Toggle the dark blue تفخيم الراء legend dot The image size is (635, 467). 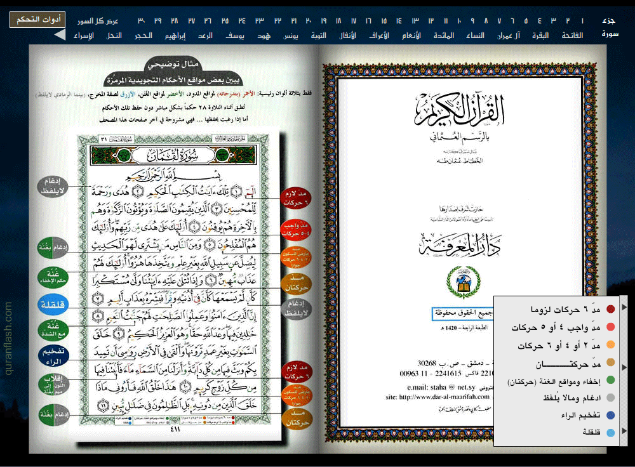[610, 416]
